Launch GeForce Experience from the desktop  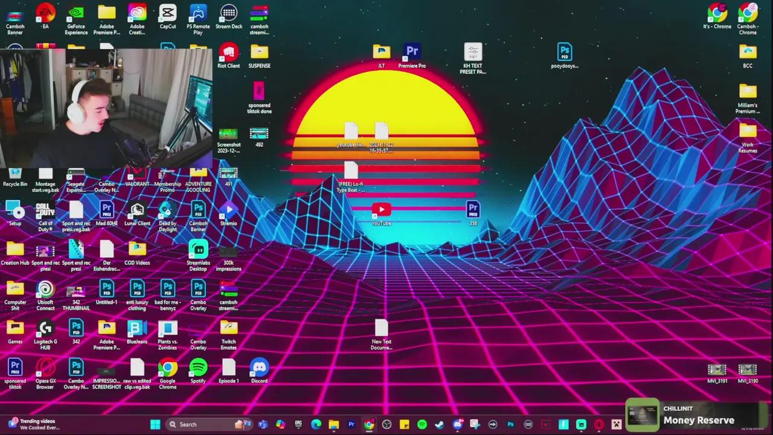tap(76, 19)
